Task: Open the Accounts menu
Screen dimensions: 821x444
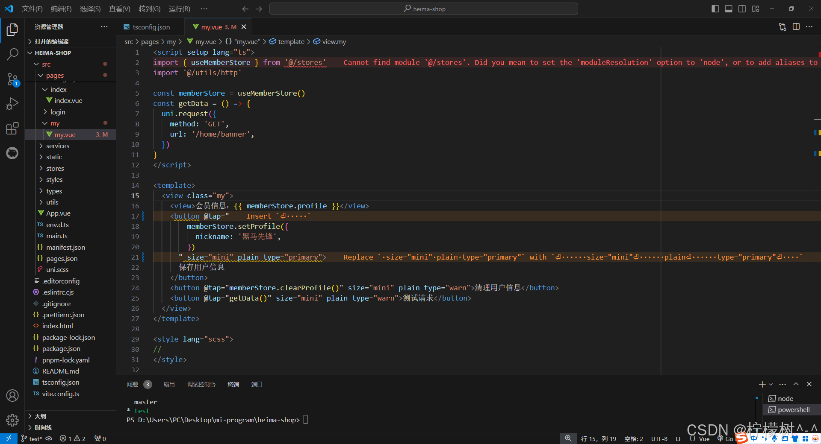Action: pyautogui.click(x=12, y=396)
